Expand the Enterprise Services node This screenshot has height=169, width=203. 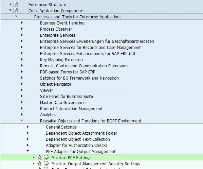[x=22, y=35]
